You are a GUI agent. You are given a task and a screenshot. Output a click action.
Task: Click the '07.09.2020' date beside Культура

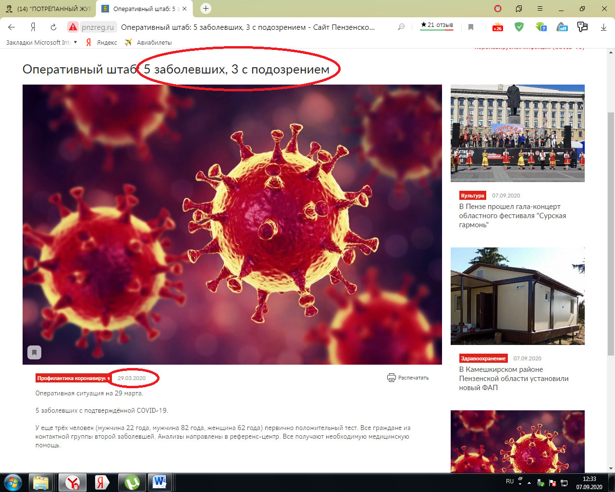506,196
